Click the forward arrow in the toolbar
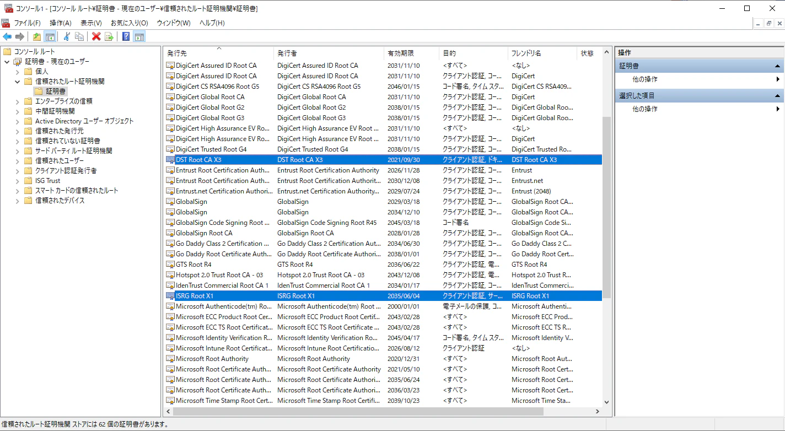The height and width of the screenshot is (431, 785). (20, 37)
